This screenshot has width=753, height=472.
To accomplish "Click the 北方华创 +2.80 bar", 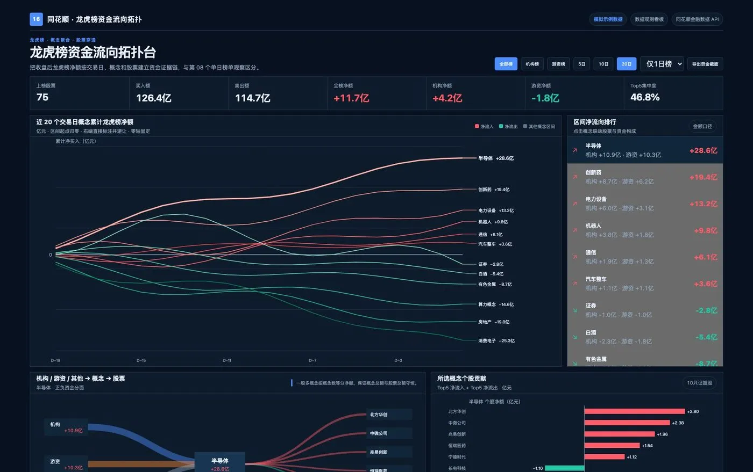I will [635, 411].
